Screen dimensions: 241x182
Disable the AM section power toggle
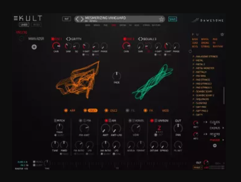[x=106, y=121]
